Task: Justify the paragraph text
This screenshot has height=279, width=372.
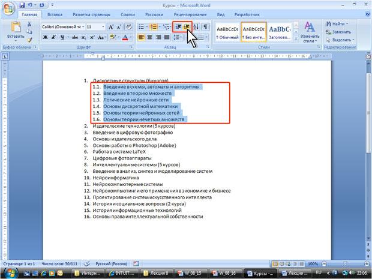Action: coord(167,37)
